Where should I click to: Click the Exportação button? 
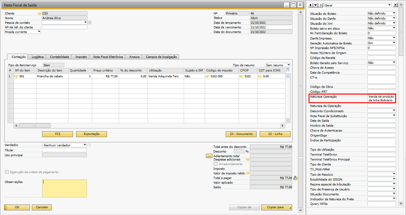(92, 134)
